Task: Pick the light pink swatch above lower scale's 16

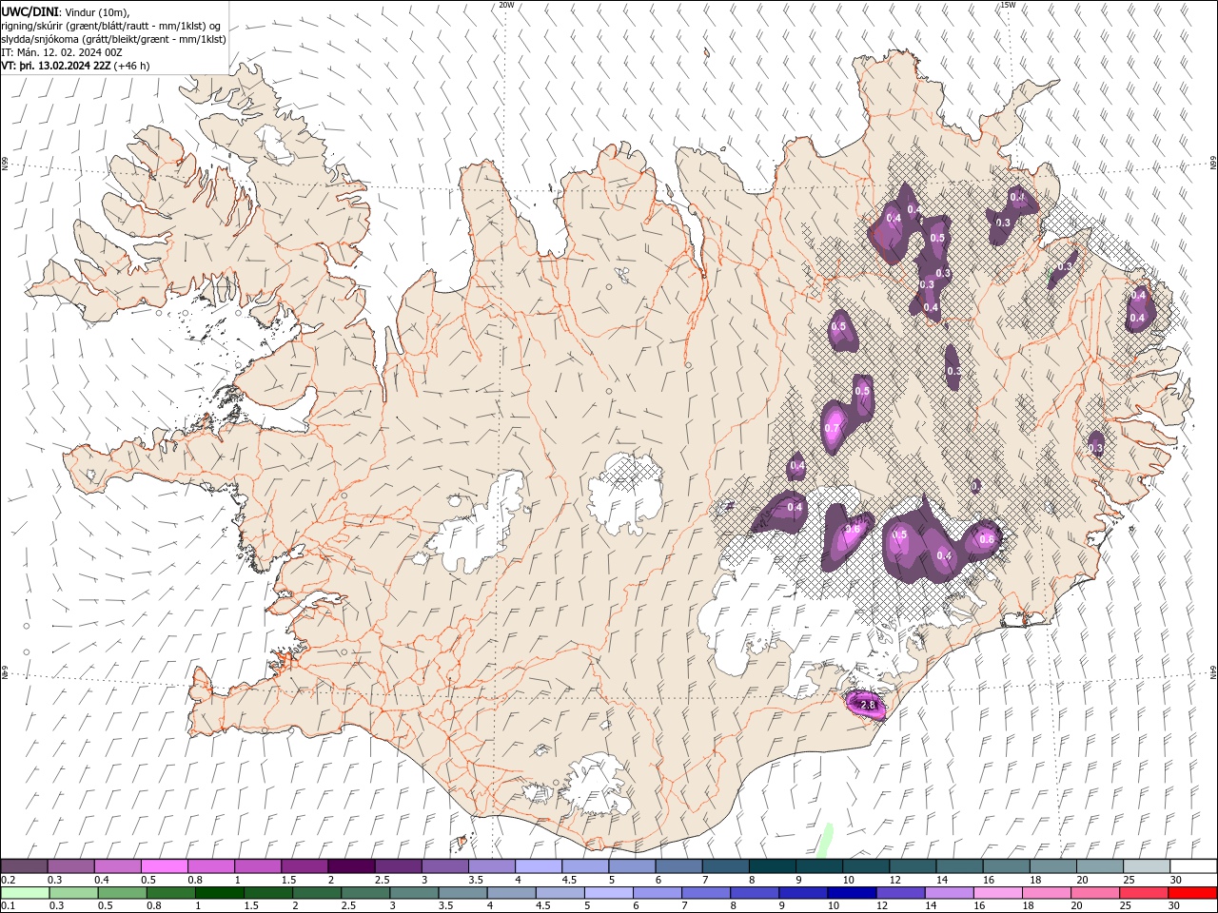Action: click(x=998, y=893)
